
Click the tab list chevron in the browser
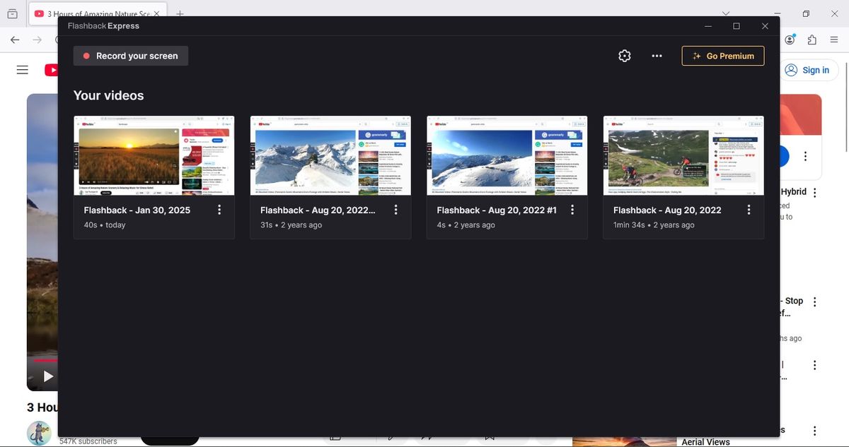click(x=726, y=13)
